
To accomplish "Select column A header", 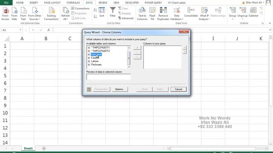I will pos(22,39).
